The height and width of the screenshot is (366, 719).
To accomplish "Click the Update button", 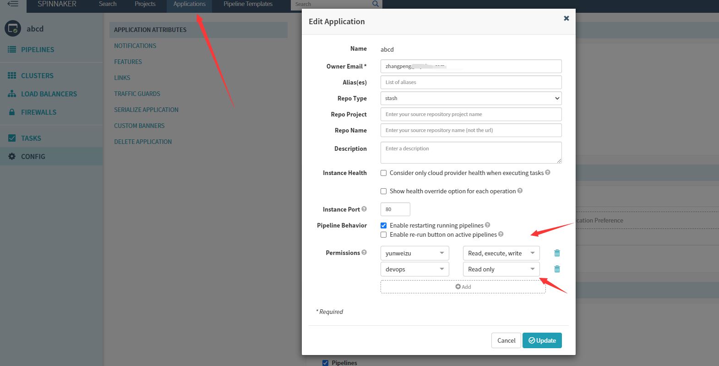I will pyautogui.click(x=542, y=340).
